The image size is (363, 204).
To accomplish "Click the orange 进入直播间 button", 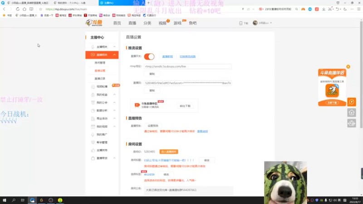I will tap(169, 152).
